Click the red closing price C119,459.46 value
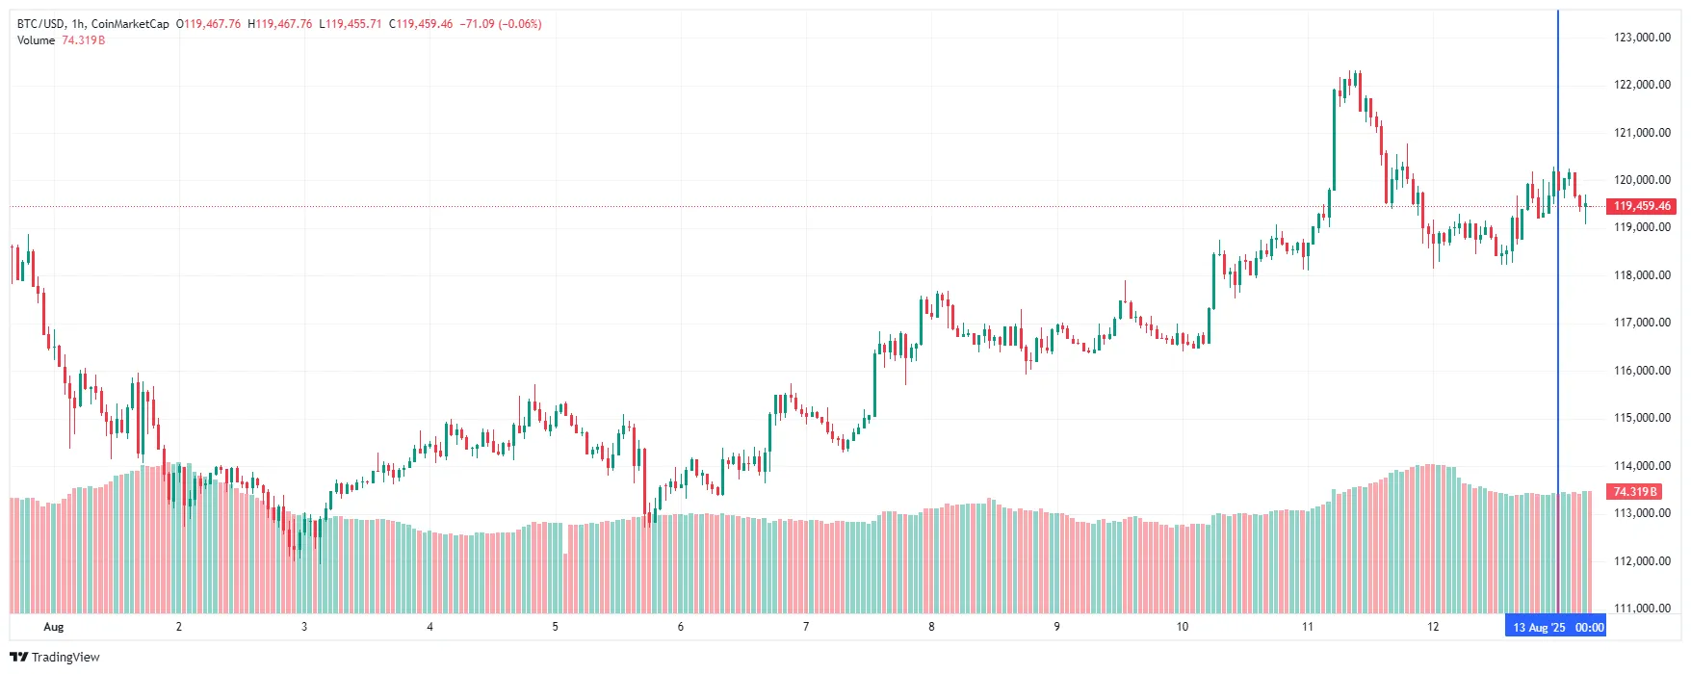Screen dimensions: 1691x674 421,24
